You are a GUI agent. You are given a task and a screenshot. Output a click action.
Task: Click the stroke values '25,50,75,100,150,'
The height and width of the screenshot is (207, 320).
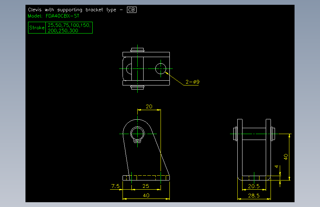click(69, 25)
